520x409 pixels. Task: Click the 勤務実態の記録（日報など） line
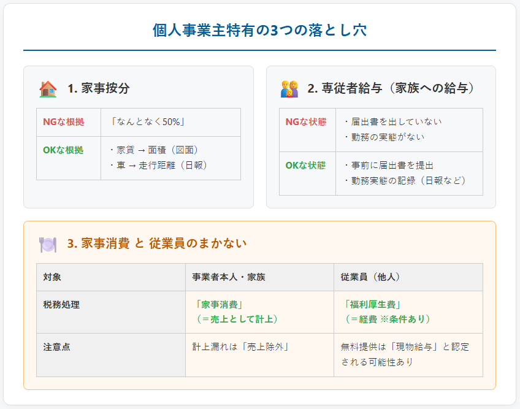[405, 180]
